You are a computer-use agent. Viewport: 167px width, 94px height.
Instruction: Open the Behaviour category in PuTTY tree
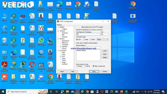coord(65,43)
